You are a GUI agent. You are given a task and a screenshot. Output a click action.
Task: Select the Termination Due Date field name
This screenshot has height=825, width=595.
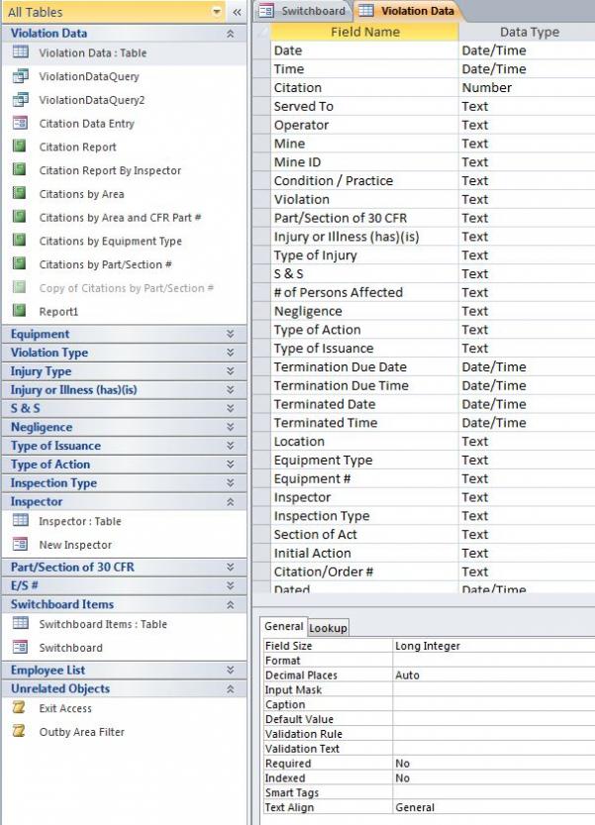(364, 367)
